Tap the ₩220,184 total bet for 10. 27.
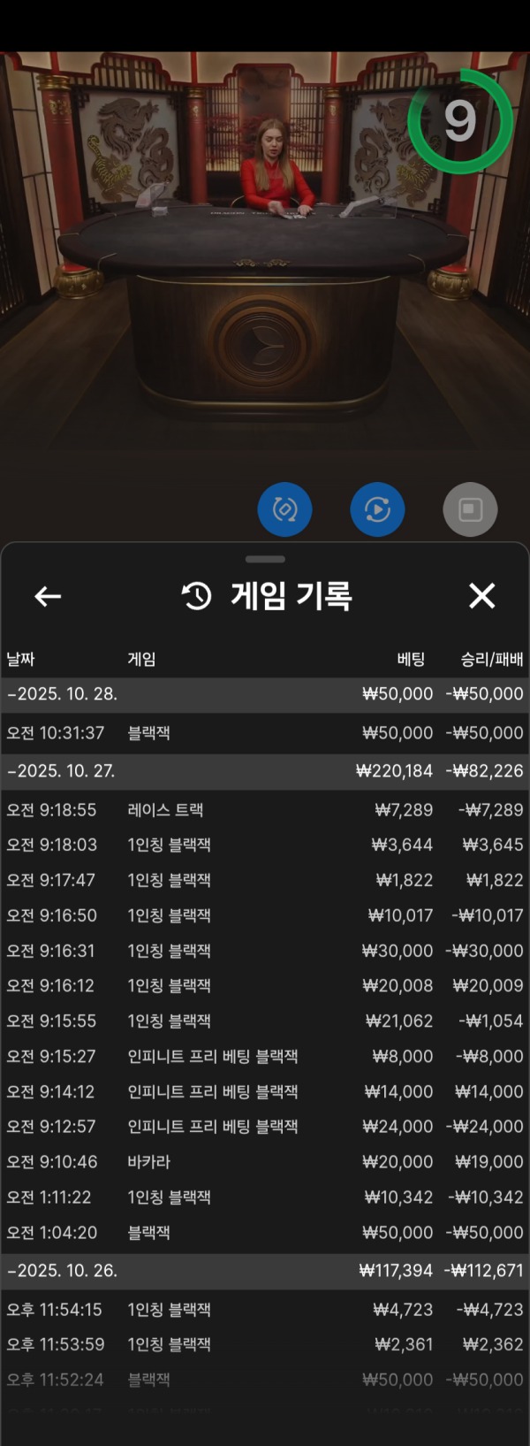The width and height of the screenshot is (530, 1446). click(x=394, y=771)
